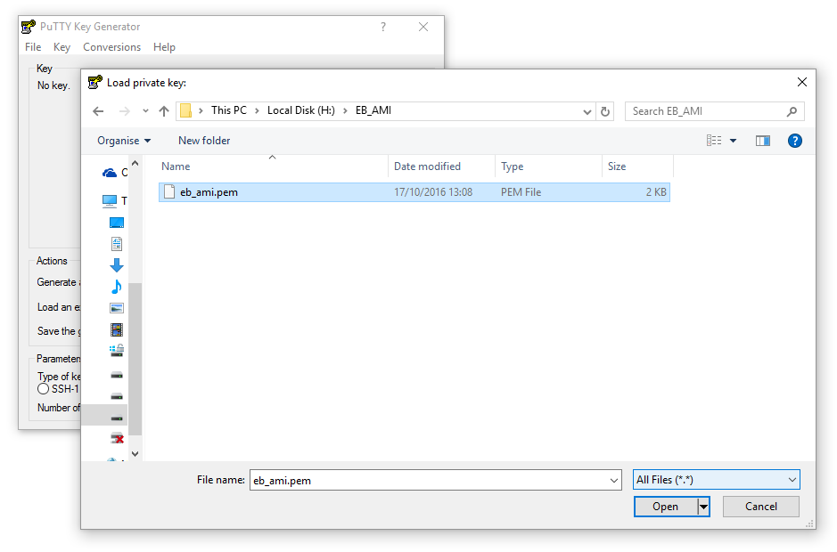
Task: Click eb_ami.pem file icon
Action: pyautogui.click(x=169, y=192)
